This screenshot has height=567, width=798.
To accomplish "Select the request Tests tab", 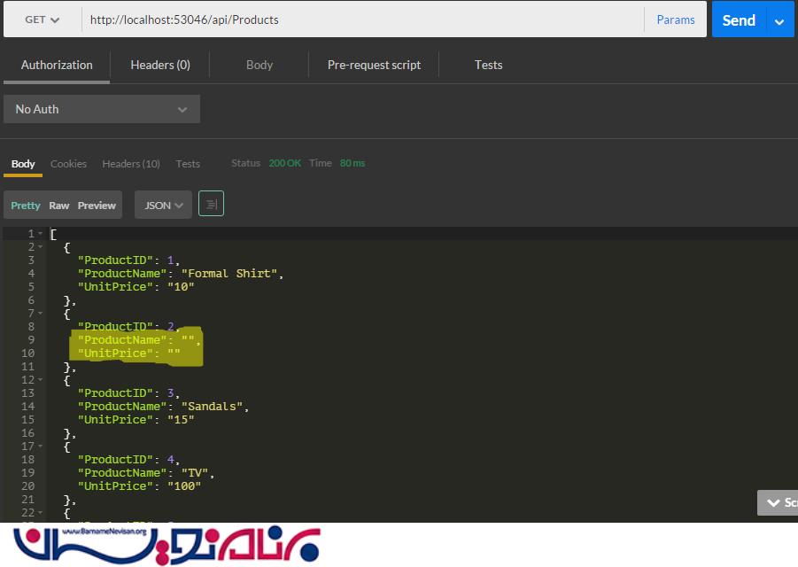I will click(x=488, y=65).
